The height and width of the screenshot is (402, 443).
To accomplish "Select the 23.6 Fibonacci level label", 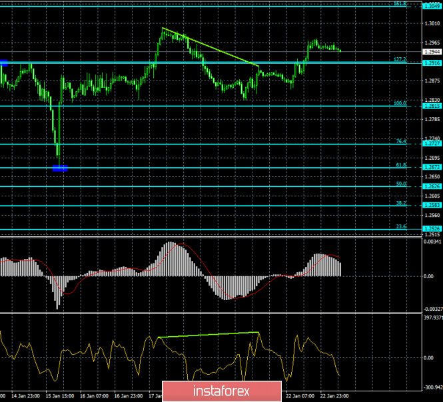I will (400, 226).
